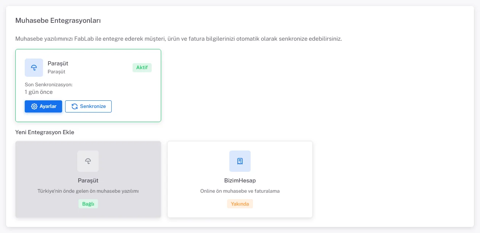
Task: Click the intro sentence starting 'Muhasebe yazılımınızı FabLab'
Action: (x=179, y=39)
